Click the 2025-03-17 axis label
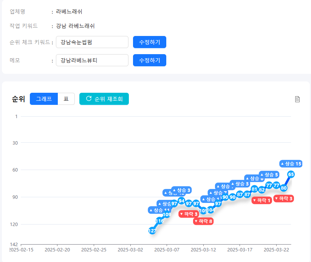Screen dimensions: 311x262 (240, 250)
